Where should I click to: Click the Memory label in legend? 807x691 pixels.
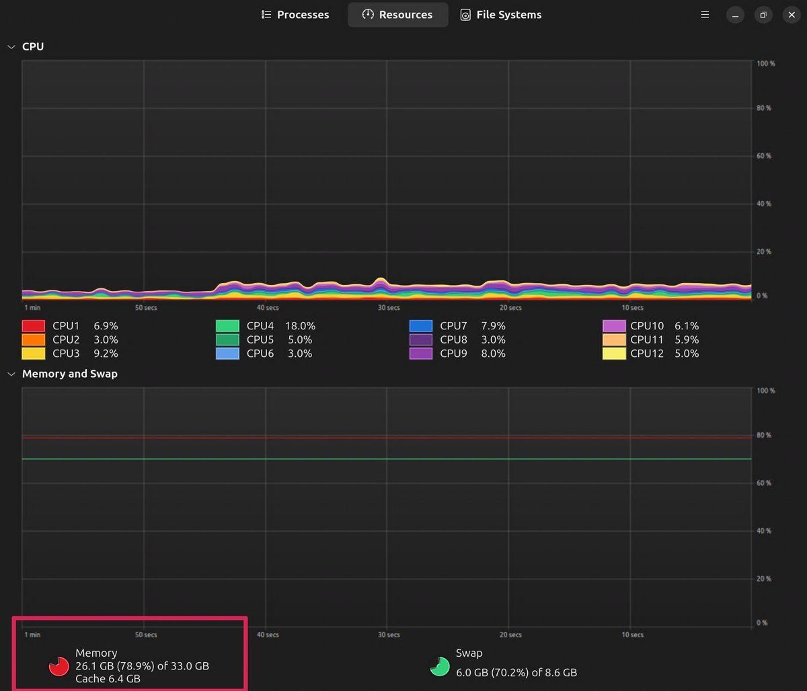pyautogui.click(x=96, y=653)
